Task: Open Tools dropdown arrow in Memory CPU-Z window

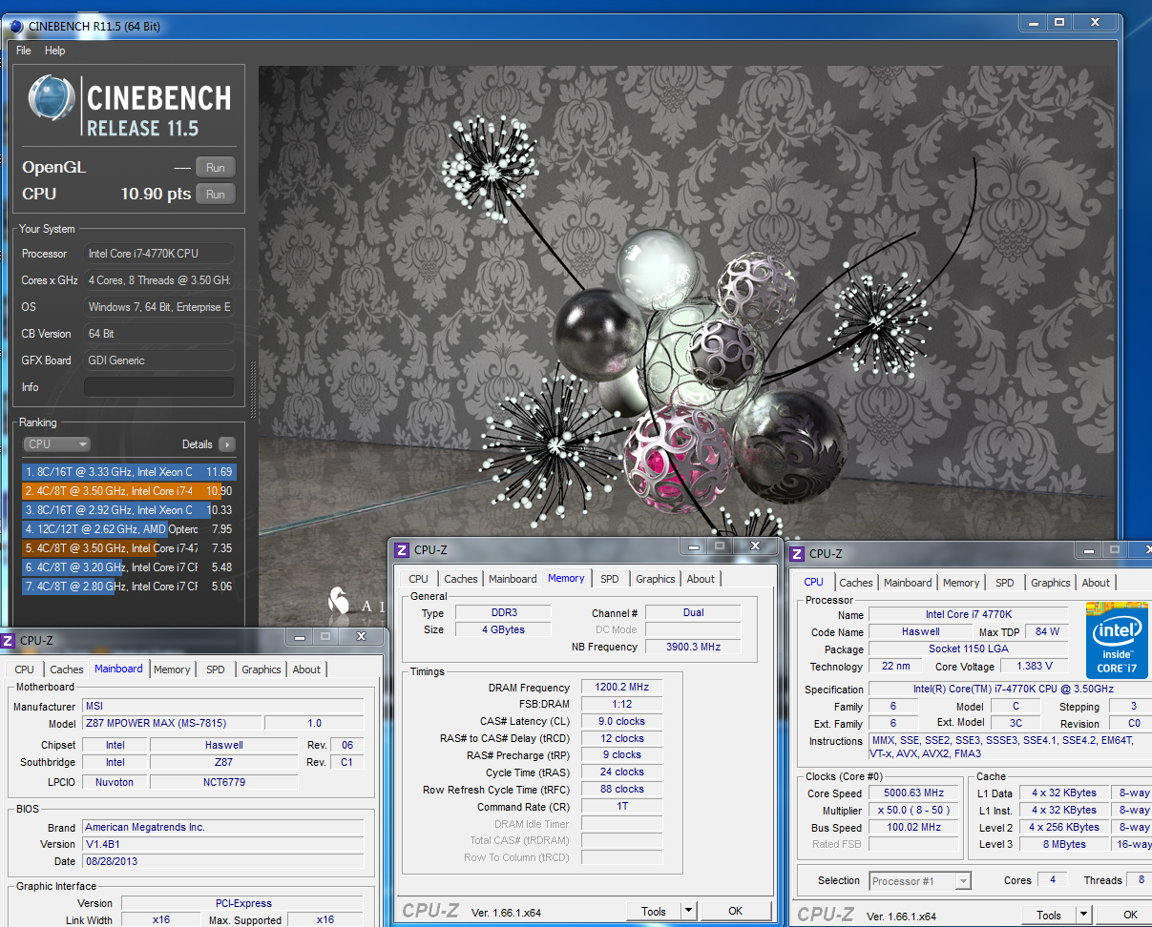Action: click(x=689, y=911)
